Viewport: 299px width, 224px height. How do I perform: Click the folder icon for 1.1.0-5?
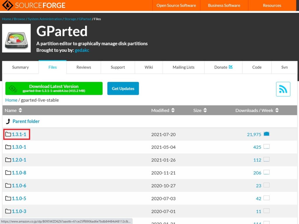point(8,198)
